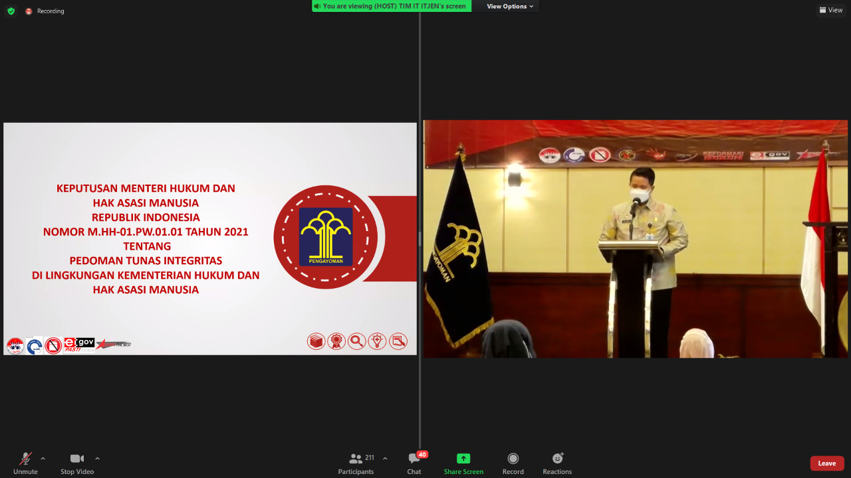Start recording with the Record icon
The image size is (851, 478).
coord(513,459)
